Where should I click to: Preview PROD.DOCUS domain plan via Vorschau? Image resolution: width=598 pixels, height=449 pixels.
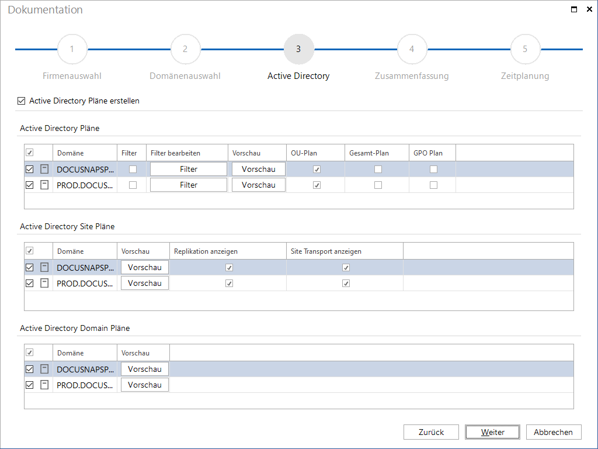click(x=145, y=385)
